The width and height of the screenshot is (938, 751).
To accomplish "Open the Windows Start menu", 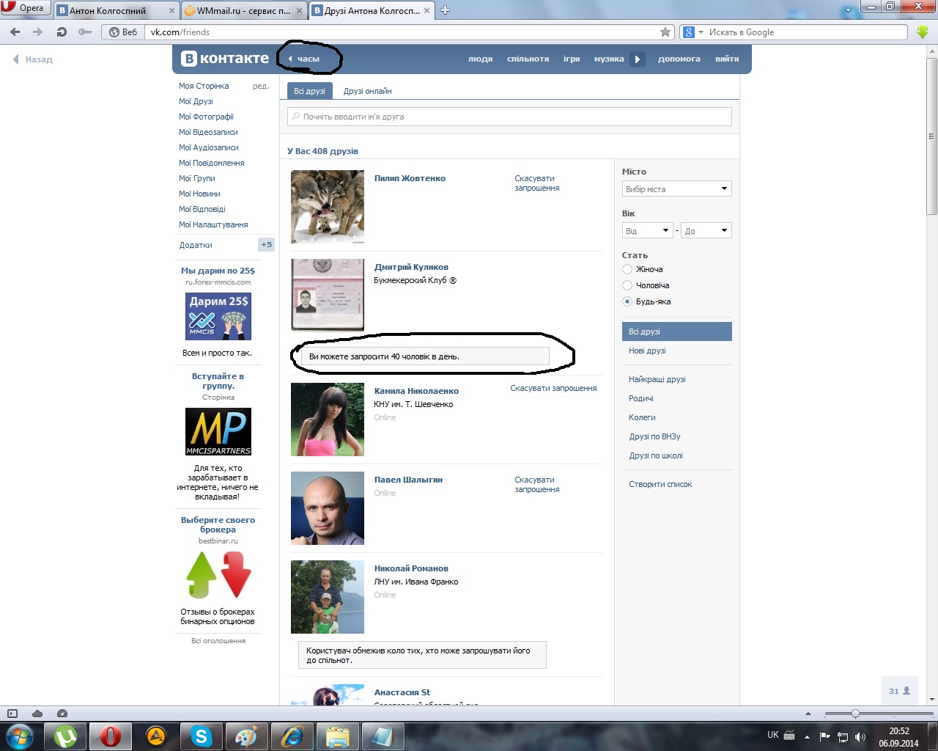I will (x=20, y=736).
